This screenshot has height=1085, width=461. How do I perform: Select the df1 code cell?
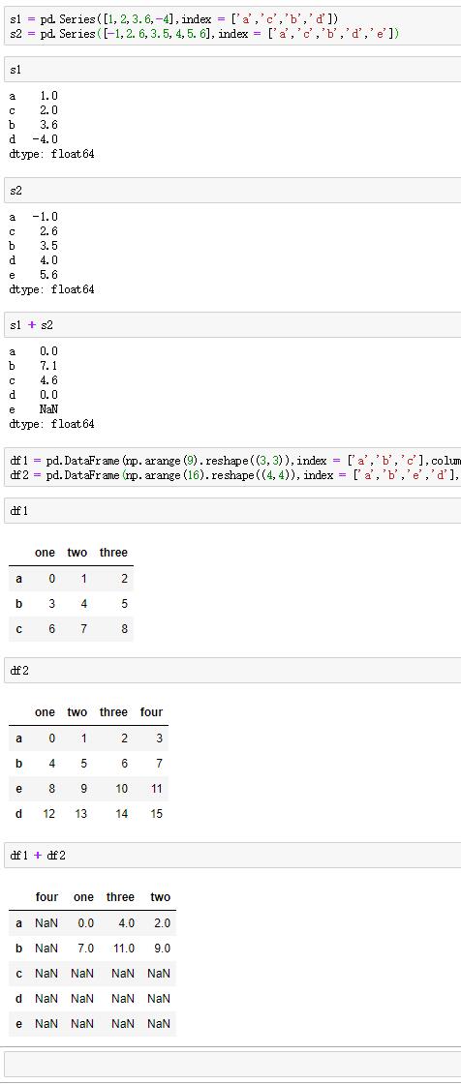pyautogui.click(x=232, y=511)
